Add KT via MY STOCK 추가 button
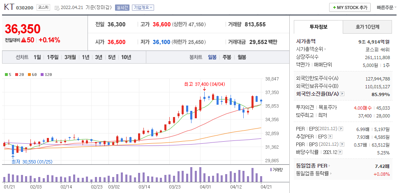 [x=350, y=8]
